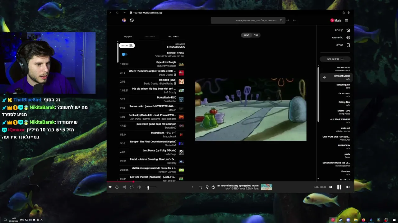Toggle the autoplay switch

(x=124, y=54)
